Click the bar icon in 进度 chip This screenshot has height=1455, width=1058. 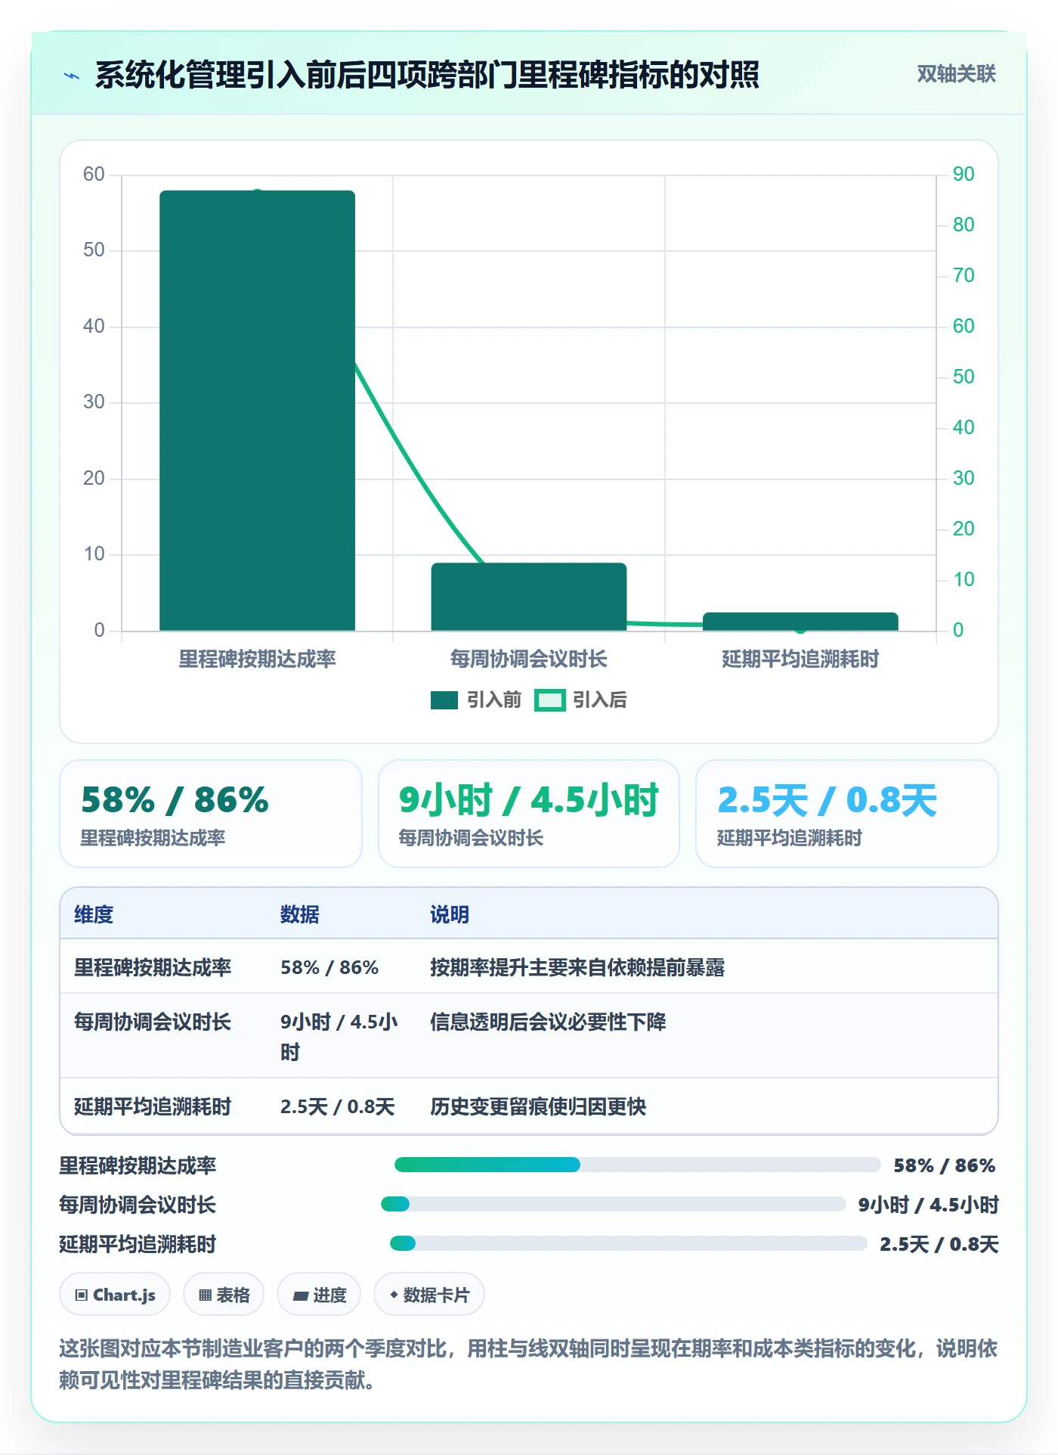tap(301, 1296)
